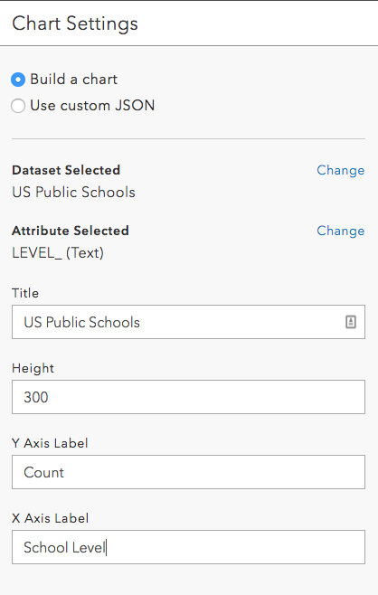Choose the Use custom JSON radio option
378x595 pixels.
point(18,106)
